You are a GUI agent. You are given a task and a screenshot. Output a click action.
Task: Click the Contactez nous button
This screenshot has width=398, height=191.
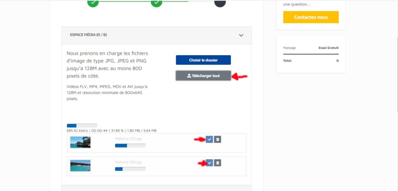click(311, 17)
